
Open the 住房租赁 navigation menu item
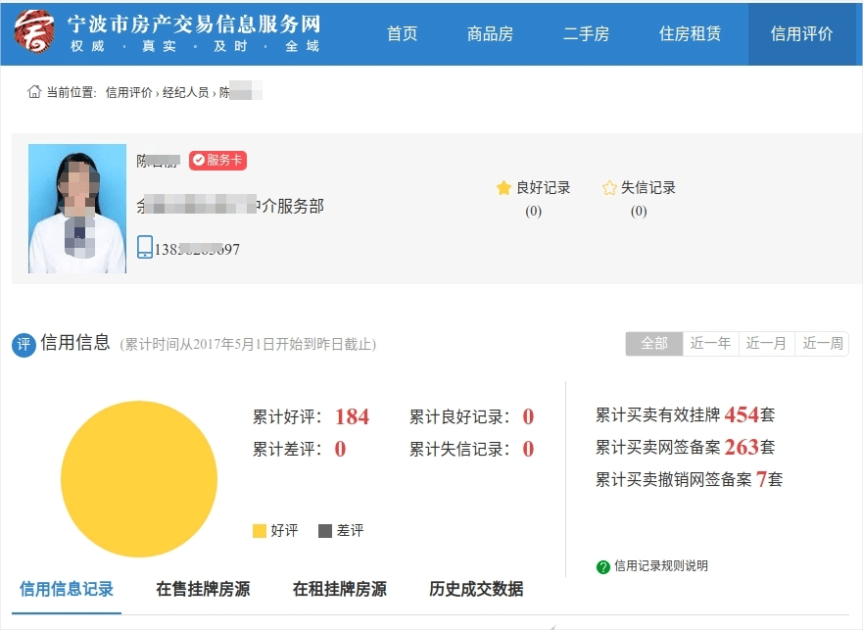(691, 32)
